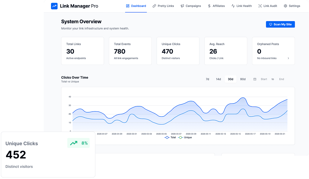Select the Link Health tab

tap(242, 6)
